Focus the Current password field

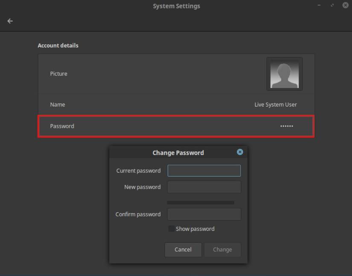tap(204, 171)
